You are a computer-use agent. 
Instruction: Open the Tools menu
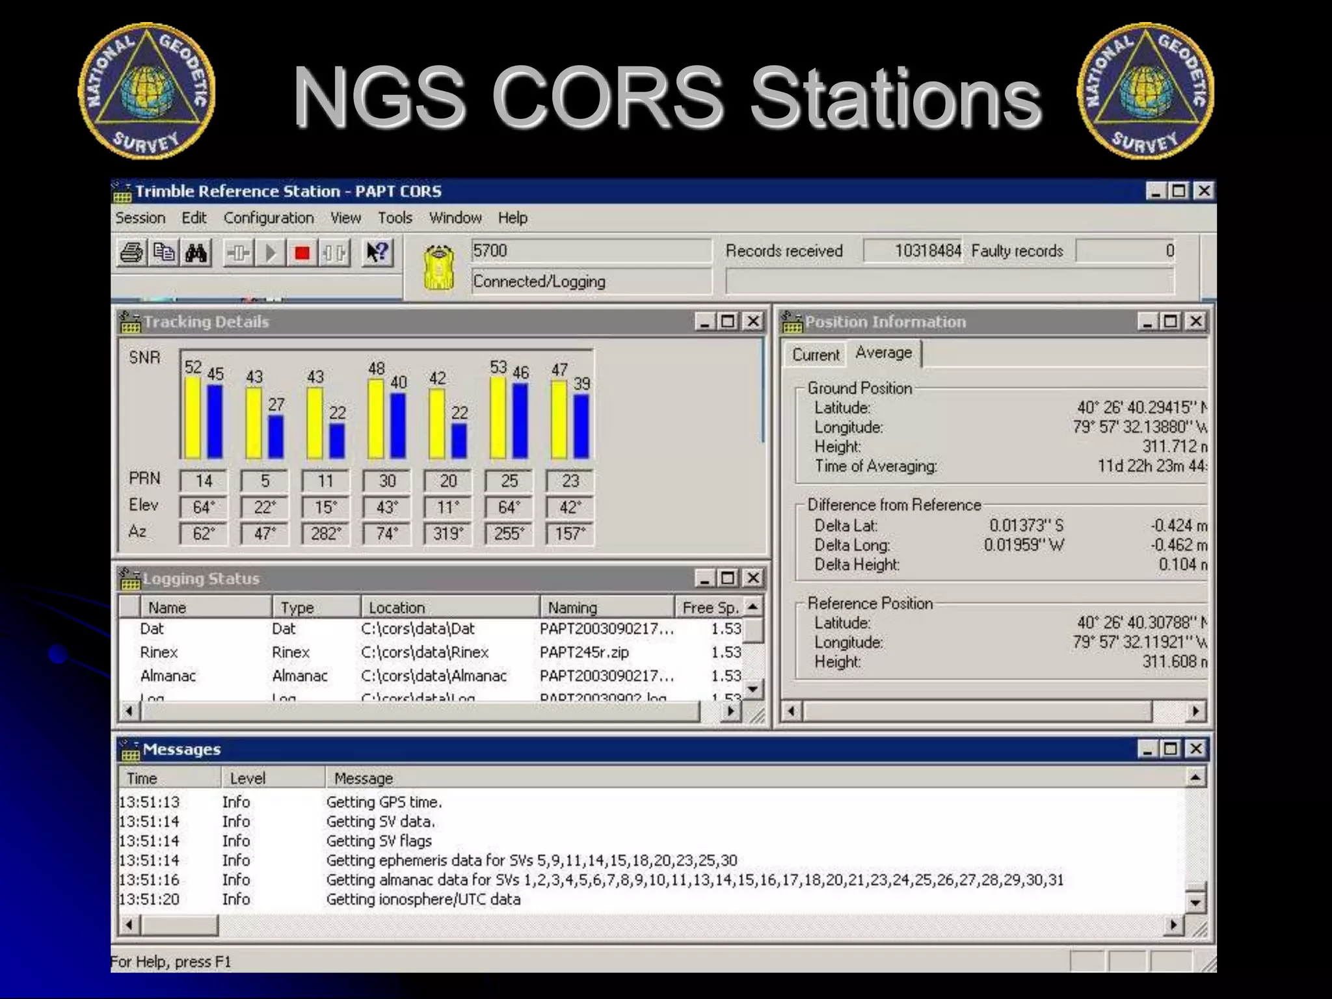395,218
